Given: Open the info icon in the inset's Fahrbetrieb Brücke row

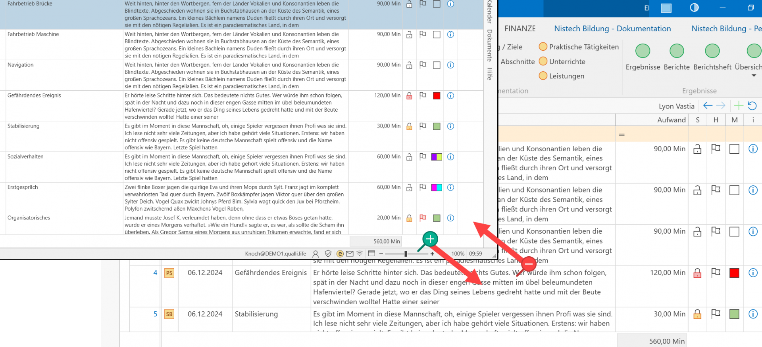Looking at the screenshot, I should click(450, 4).
